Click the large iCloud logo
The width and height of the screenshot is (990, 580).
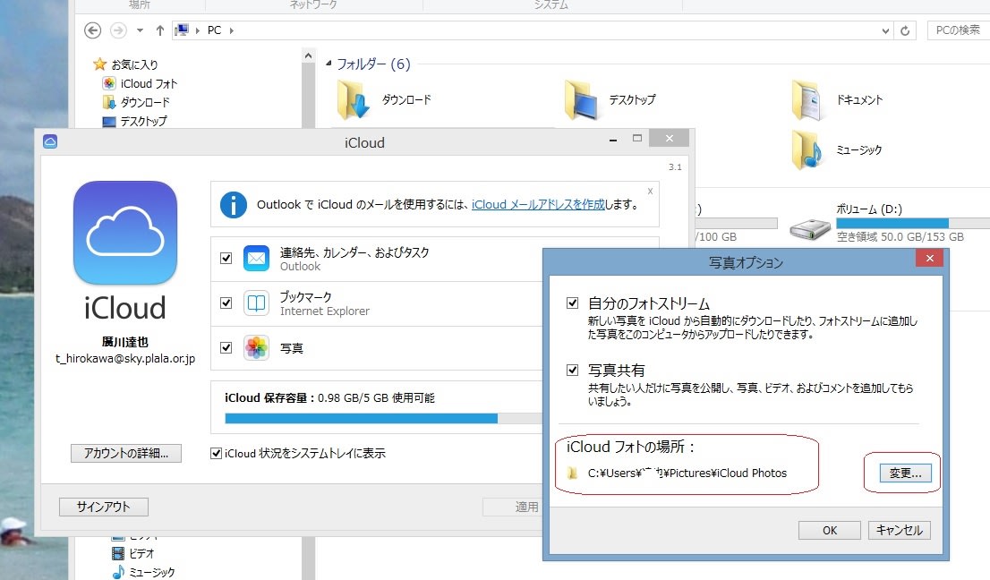tap(125, 233)
